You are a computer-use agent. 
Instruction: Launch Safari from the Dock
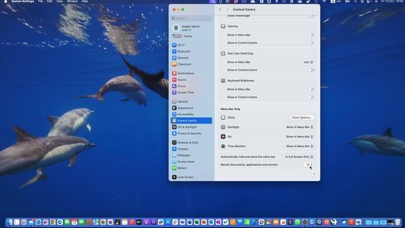pos(38,222)
